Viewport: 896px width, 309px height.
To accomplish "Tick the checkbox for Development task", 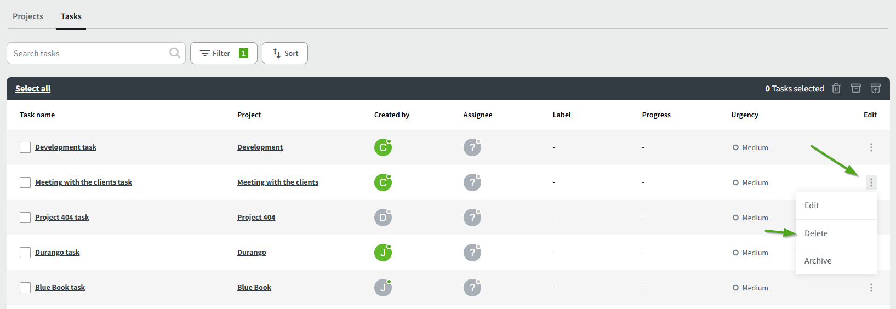I will pyautogui.click(x=25, y=147).
